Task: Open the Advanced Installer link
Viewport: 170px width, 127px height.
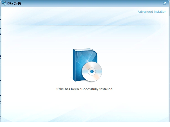Action: click(152, 12)
